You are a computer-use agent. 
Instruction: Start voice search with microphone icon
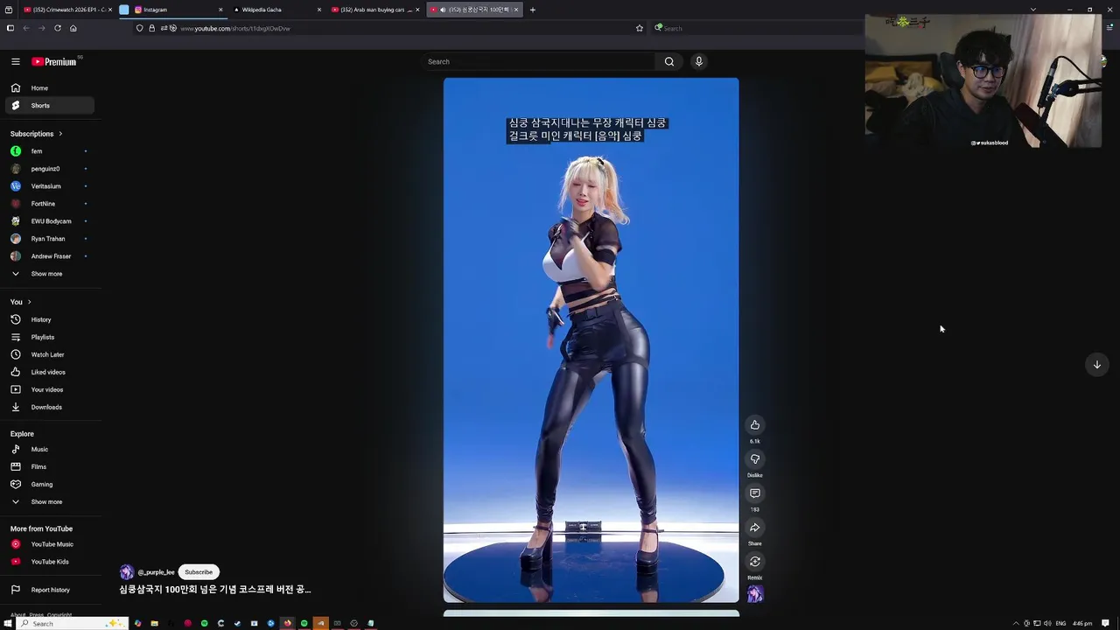point(698,61)
